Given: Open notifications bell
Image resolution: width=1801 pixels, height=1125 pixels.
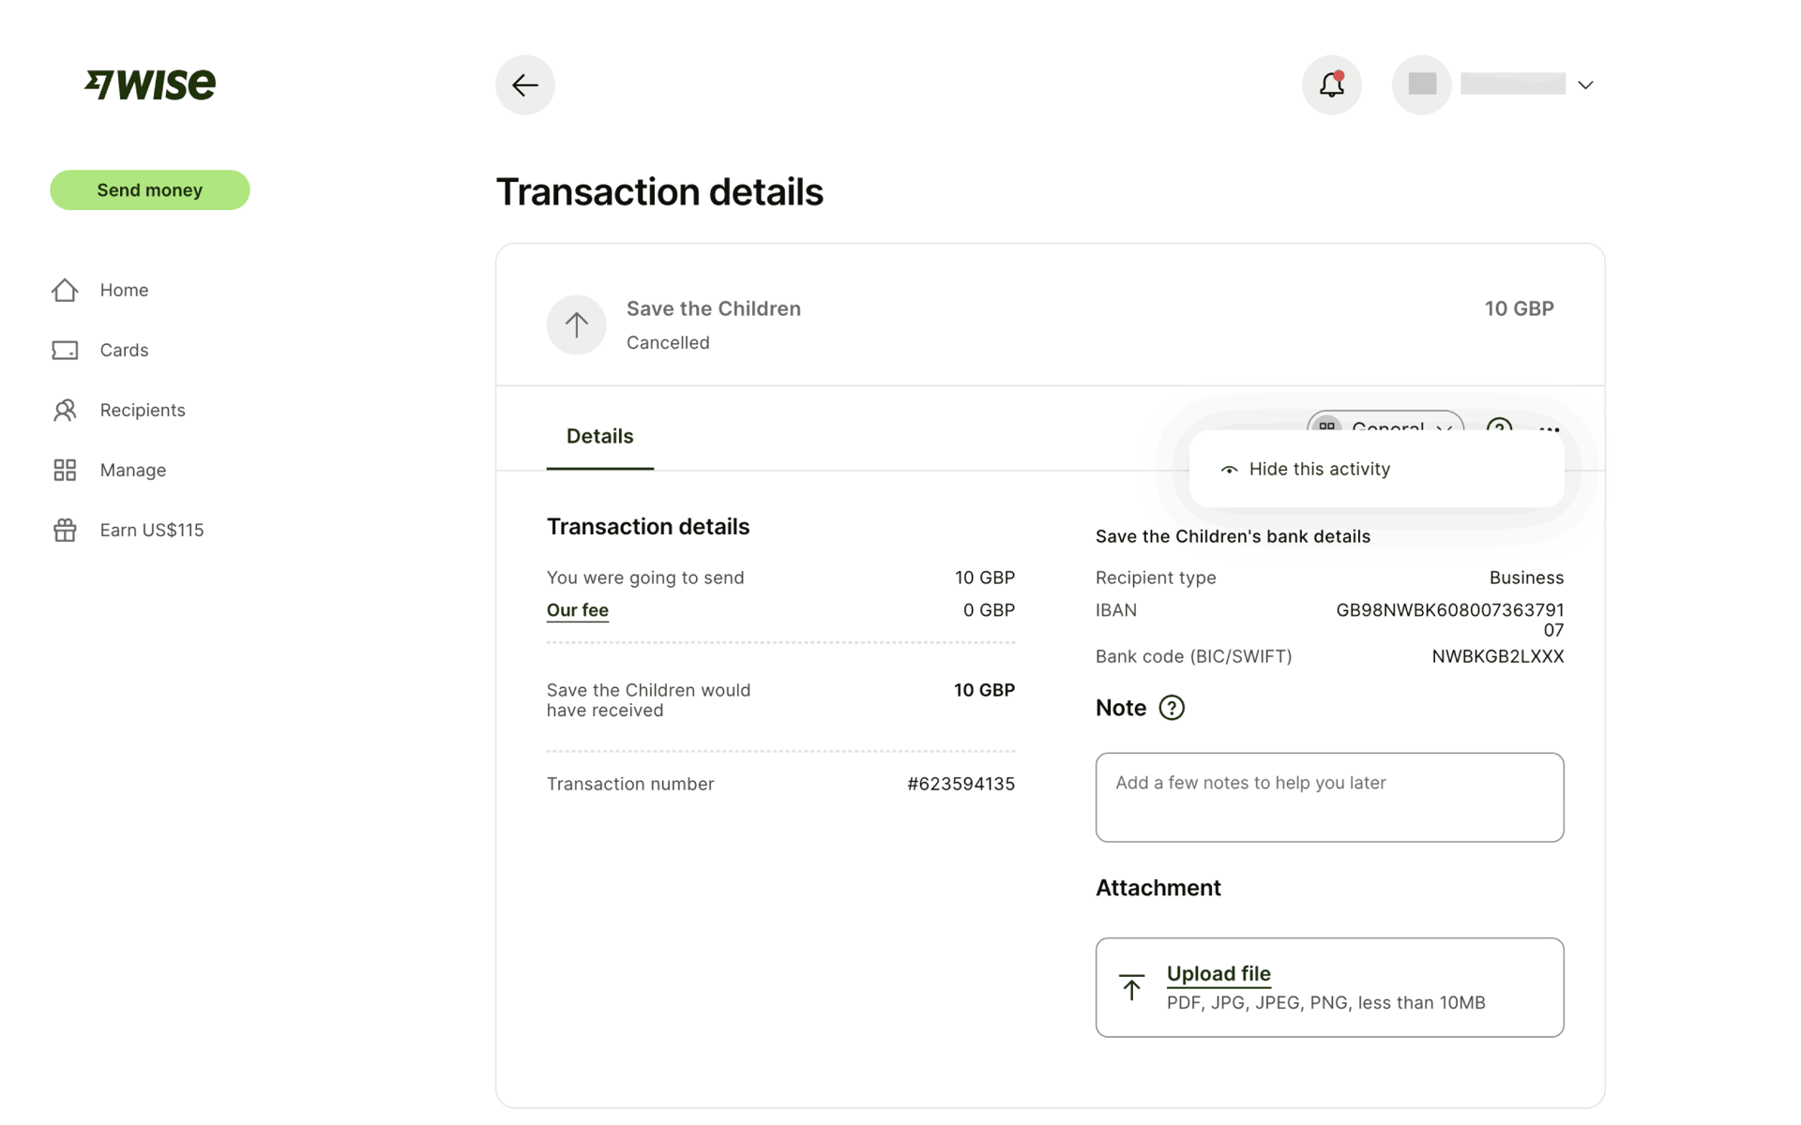Looking at the screenshot, I should [x=1331, y=85].
